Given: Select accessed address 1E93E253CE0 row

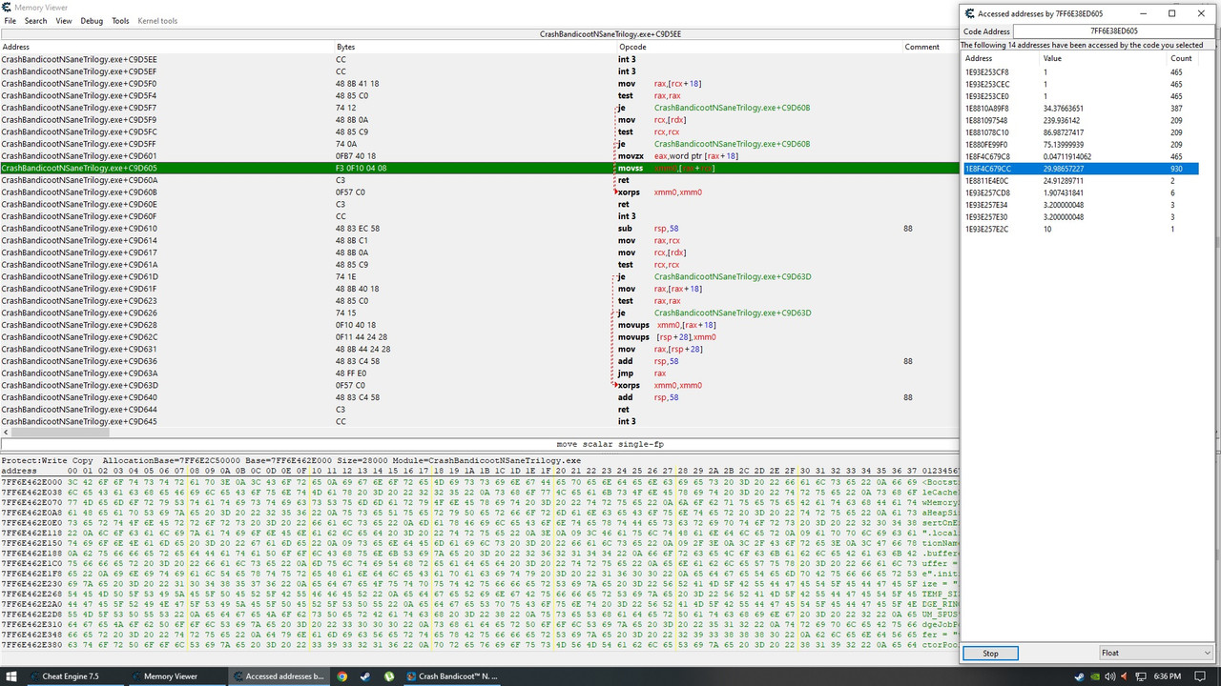Looking at the screenshot, I should (1081, 96).
